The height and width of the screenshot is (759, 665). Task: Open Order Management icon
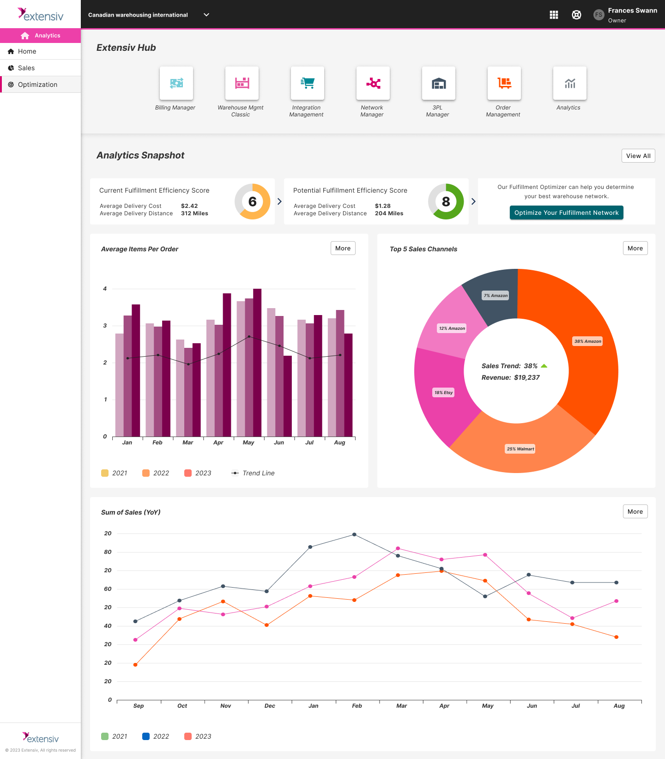click(504, 83)
